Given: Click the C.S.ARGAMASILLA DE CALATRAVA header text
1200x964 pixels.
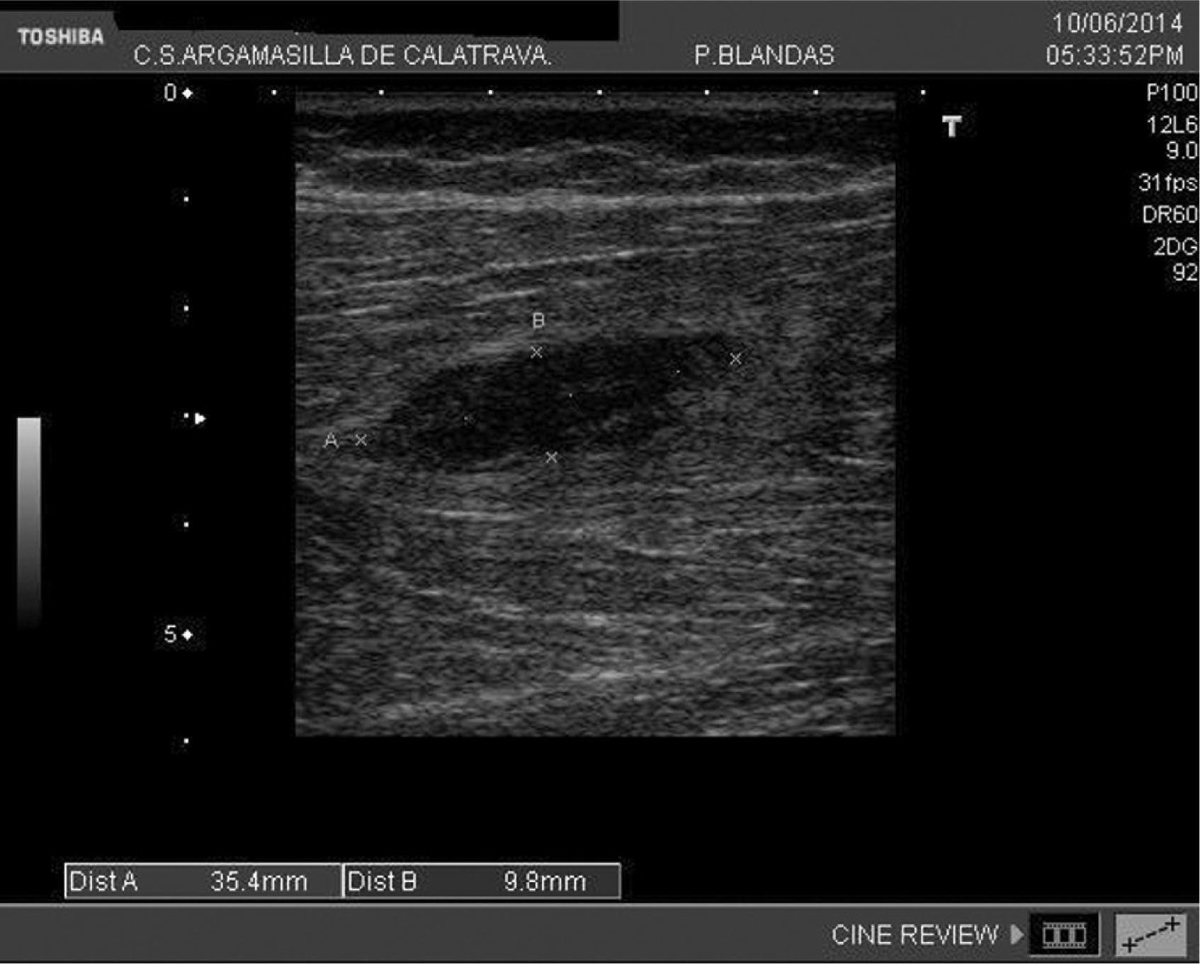Looking at the screenshot, I should [342, 55].
